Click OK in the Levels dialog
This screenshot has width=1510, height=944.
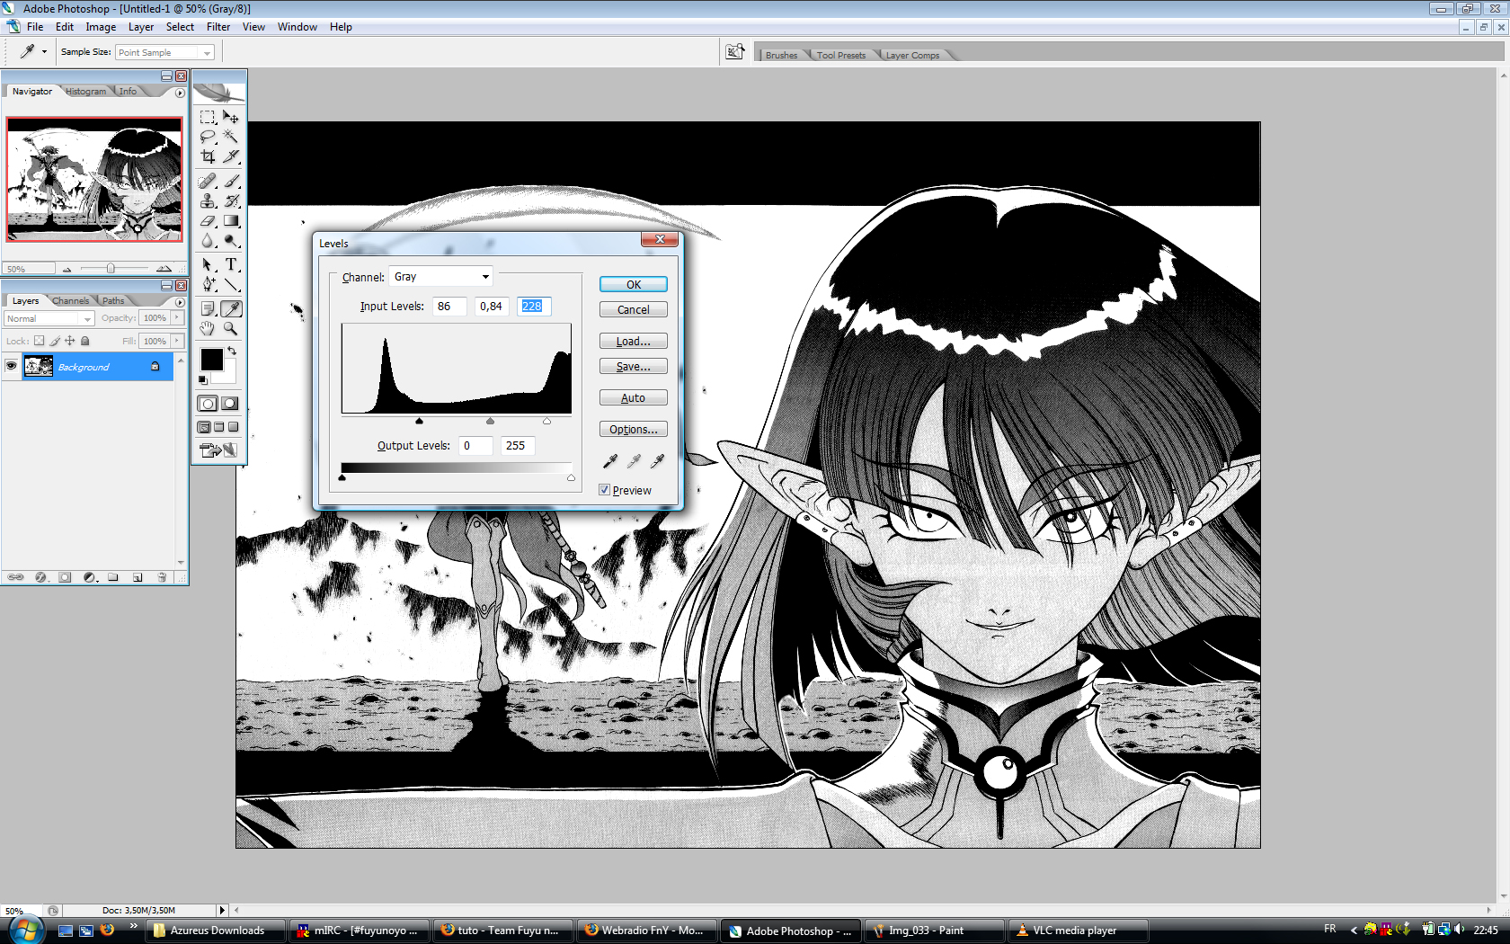click(x=633, y=284)
